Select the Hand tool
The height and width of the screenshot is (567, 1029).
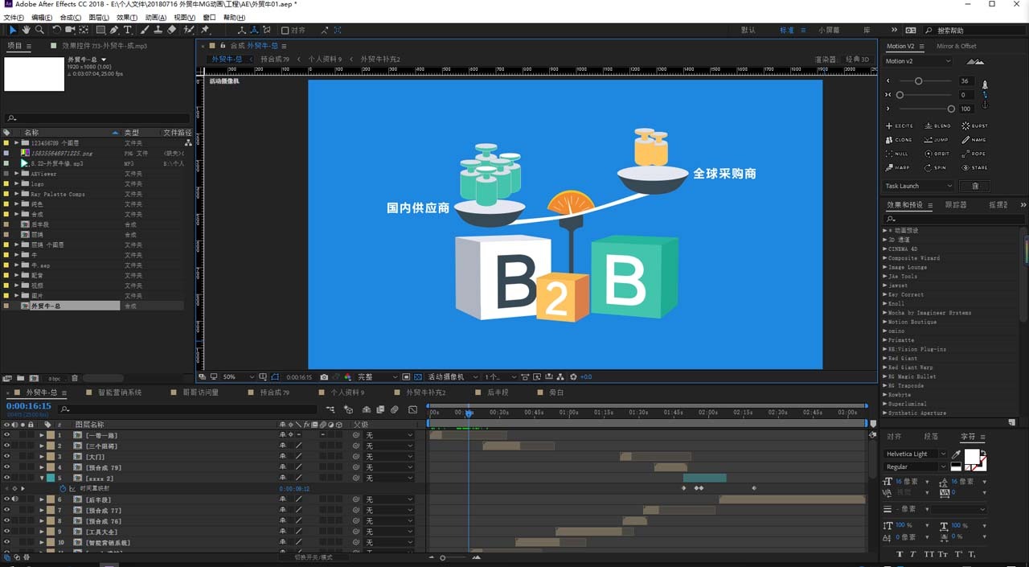coord(26,30)
